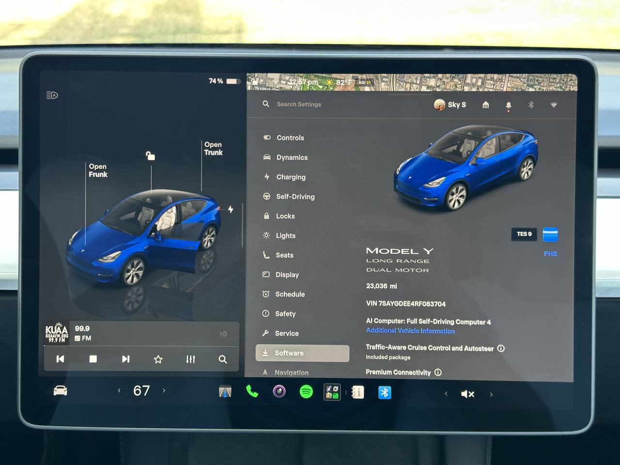620x465 pixels.
Task: Tap the blue PHB color swatch
Action: pos(550,235)
